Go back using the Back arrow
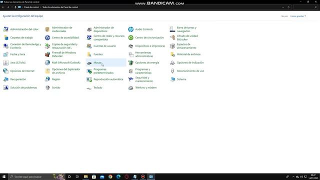Screen dimensions: 320x180 pyautogui.click(x=3, y=7)
